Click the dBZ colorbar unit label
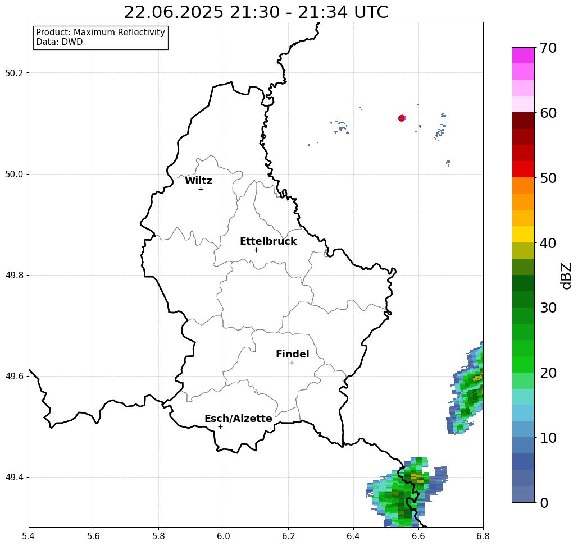This screenshot has height=546, width=578. 566,276
